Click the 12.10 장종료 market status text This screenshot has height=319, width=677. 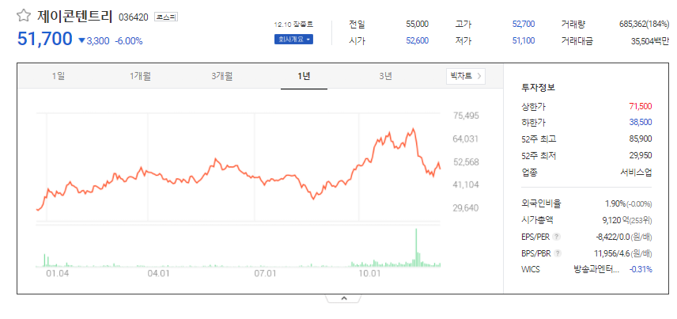click(293, 25)
